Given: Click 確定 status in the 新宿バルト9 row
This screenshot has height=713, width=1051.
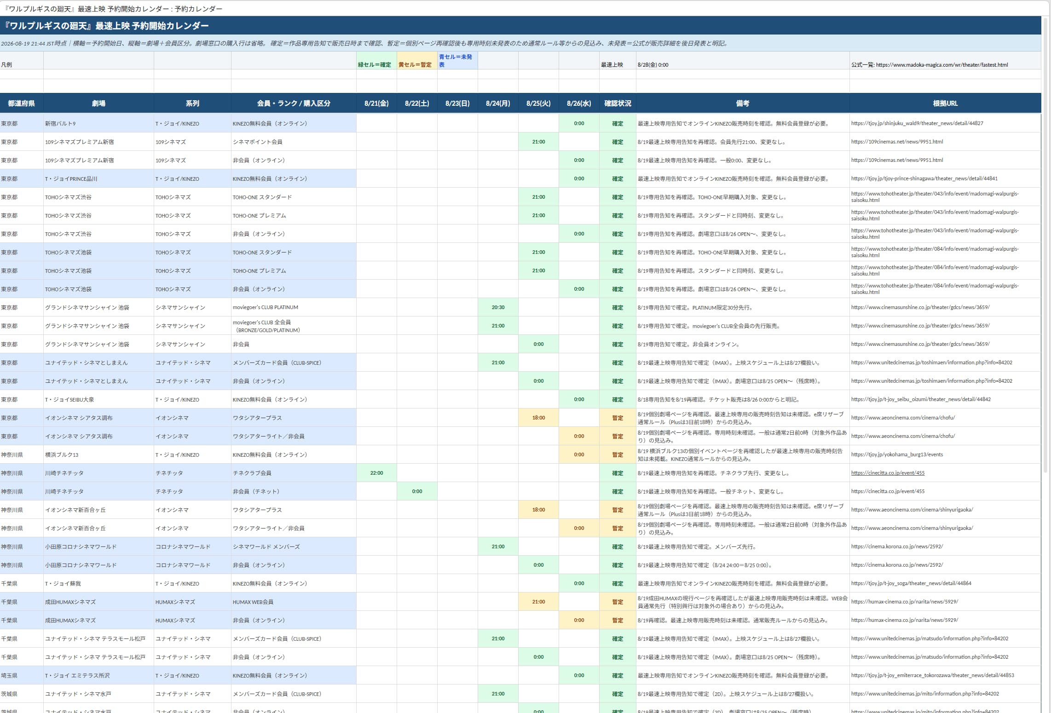Looking at the screenshot, I should tap(618, 123).
